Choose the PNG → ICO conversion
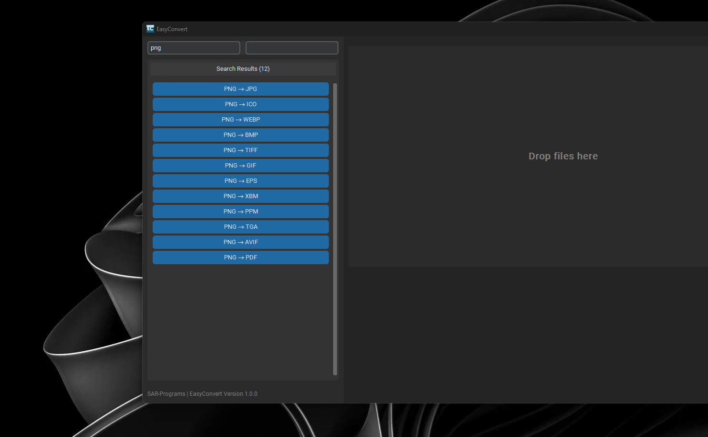708x437 pixels. pyautogui.click(x=240, y=104)
